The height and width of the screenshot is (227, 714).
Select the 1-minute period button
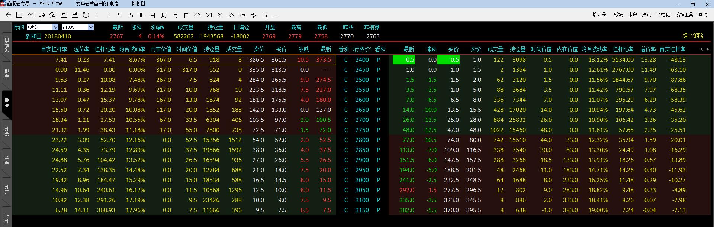[97, 15]
